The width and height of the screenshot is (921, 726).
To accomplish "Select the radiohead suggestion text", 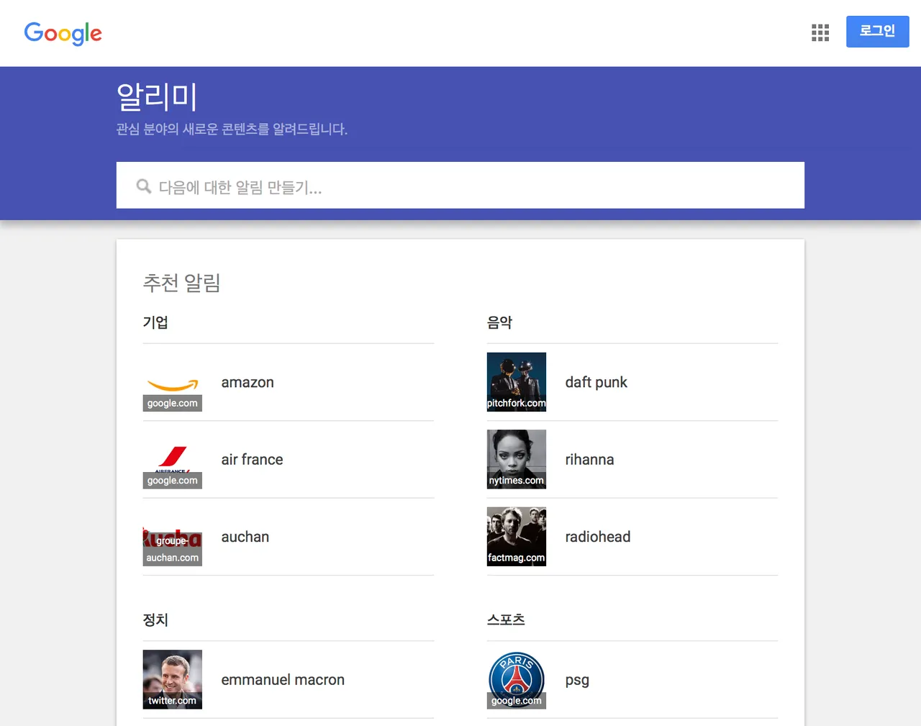I will pyautogui.click(x=598, y=537).
